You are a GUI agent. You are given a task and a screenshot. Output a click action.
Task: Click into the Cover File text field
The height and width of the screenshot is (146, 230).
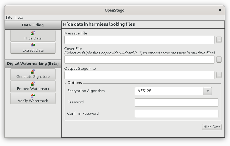click(x=139, y=60)
